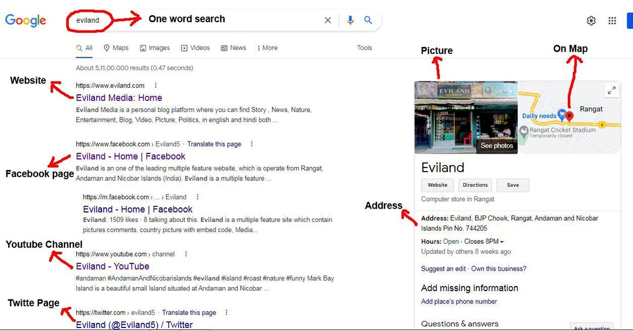Viewport: 633px width, 331px height.
Task: Select the All search tab
Action: tap(84, 47)
